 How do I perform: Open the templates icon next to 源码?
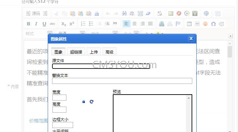(x=45, y=13)
